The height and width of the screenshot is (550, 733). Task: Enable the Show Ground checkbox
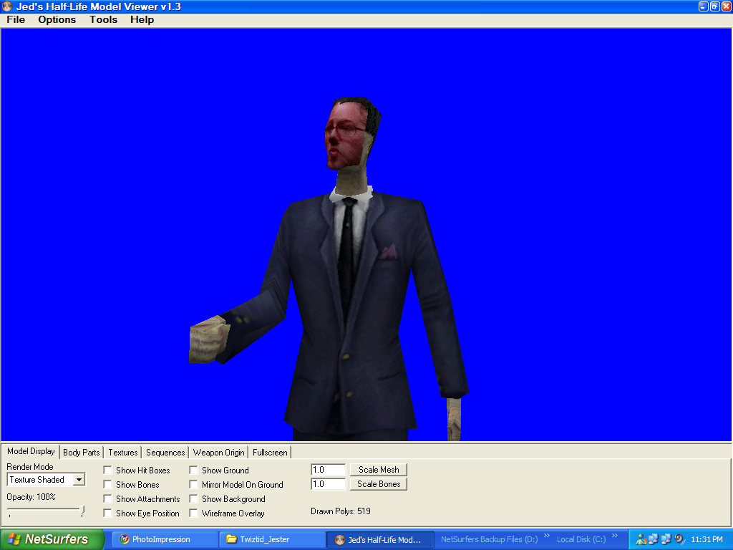click(193, 470)
